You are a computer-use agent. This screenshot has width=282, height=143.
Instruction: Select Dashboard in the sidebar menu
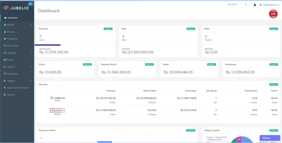coord(13,18)
